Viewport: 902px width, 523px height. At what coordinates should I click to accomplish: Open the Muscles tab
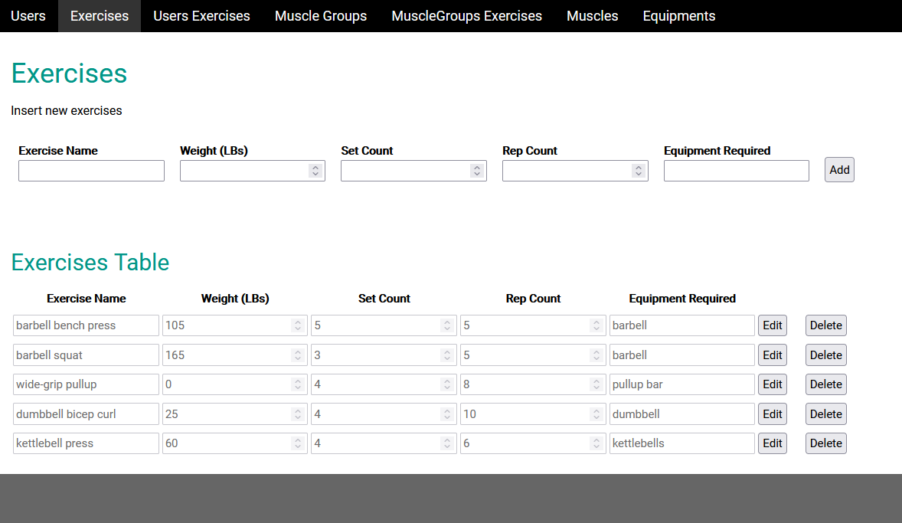[592, 16]
